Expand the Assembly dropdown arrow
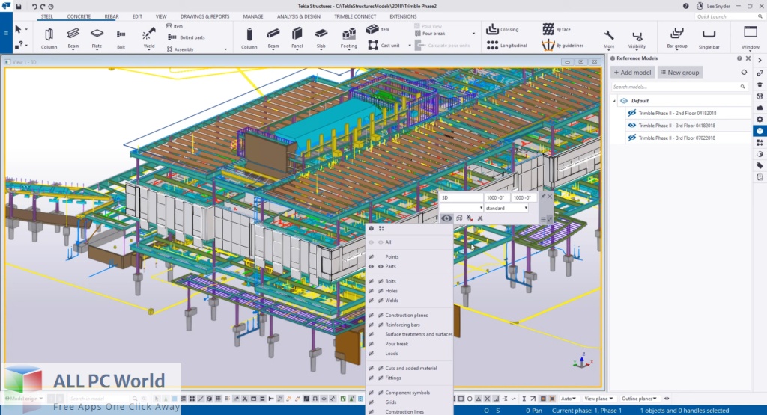The height and width of the screenshot is (415, 767). click(225, 49)
